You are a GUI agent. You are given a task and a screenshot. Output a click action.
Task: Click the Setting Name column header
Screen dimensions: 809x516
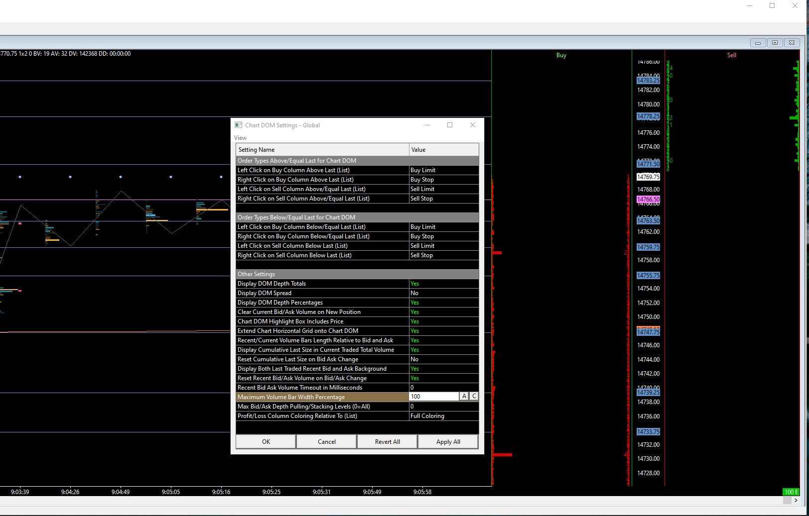[x=322, y=150]
